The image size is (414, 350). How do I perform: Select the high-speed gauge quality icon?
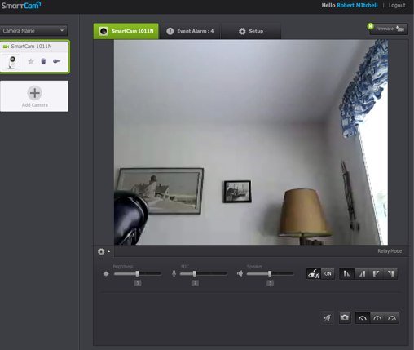[x=392, y=318]
